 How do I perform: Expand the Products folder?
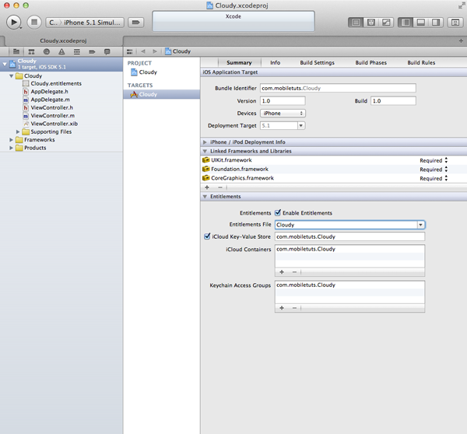coord(12,148)
